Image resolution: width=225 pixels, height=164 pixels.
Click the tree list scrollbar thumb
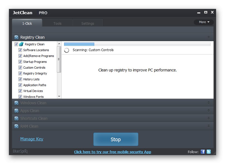click(59, 59)
